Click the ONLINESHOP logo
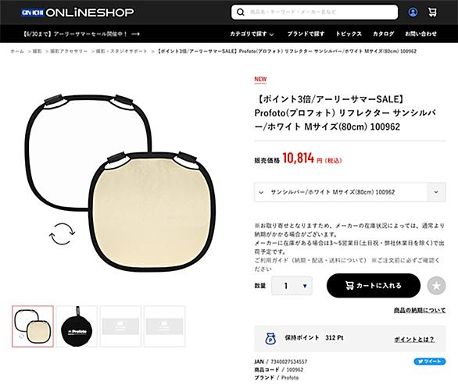 coord(77,12)
